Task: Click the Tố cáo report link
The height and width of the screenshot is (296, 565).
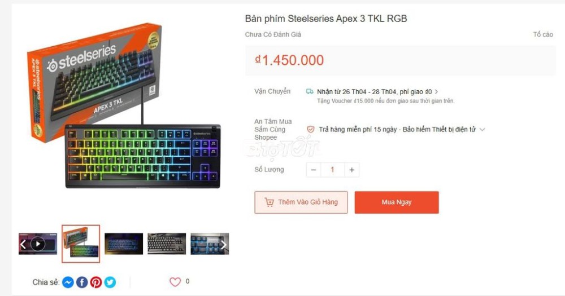Action: (543, 34)
